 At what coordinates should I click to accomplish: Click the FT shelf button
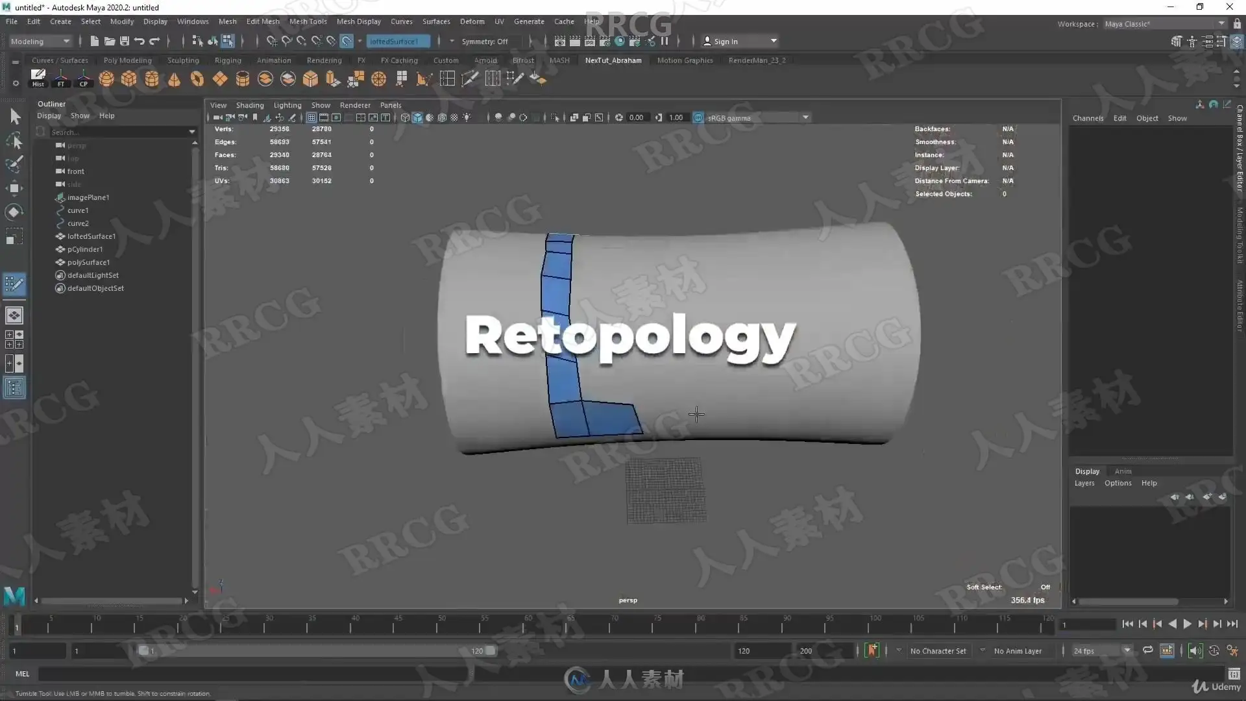click(61, 79)
